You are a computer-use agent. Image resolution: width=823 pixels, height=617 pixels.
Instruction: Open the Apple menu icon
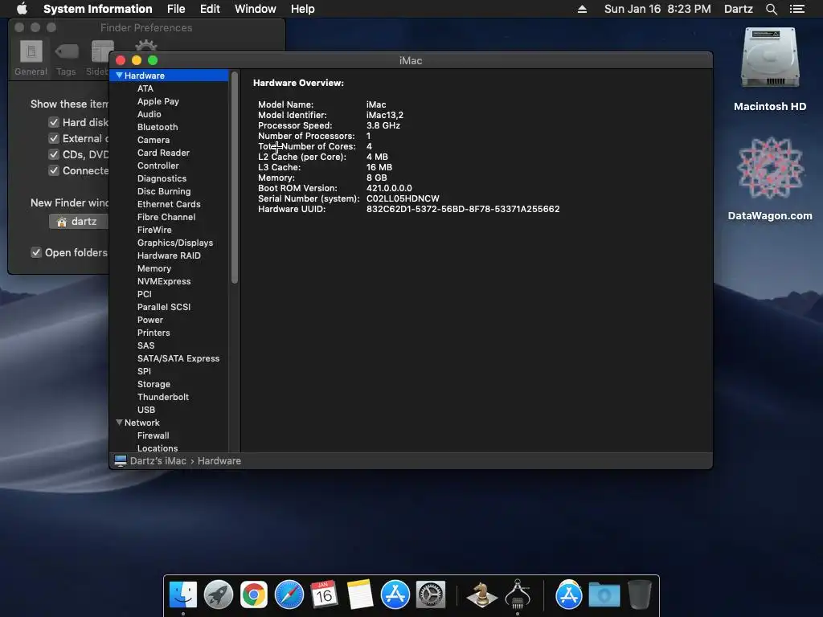(22, 8)
